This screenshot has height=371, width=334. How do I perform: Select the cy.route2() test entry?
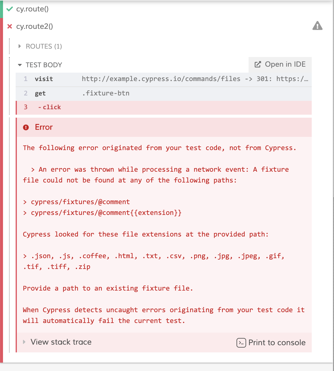click(x=35, y=26)
